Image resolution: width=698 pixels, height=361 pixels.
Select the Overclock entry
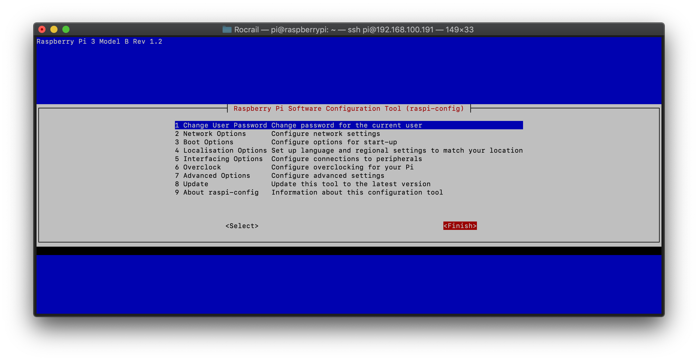pos(202,167)
